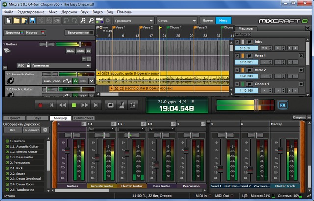Click the Rewind transport button

pyautogui.click(x=62, y=105)
